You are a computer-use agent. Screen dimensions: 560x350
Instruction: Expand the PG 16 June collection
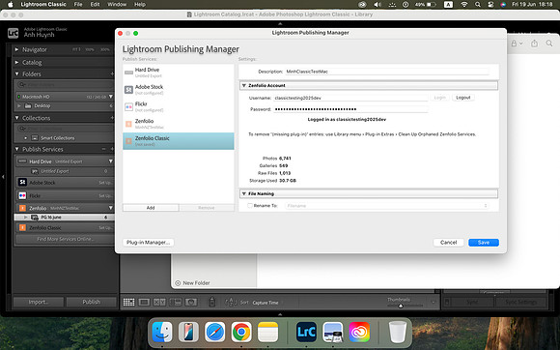click(x=25, y=217)
